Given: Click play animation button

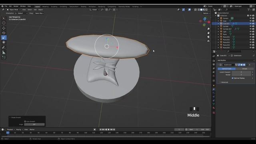Looking at the screenshot, I should (x=108, y=130).
